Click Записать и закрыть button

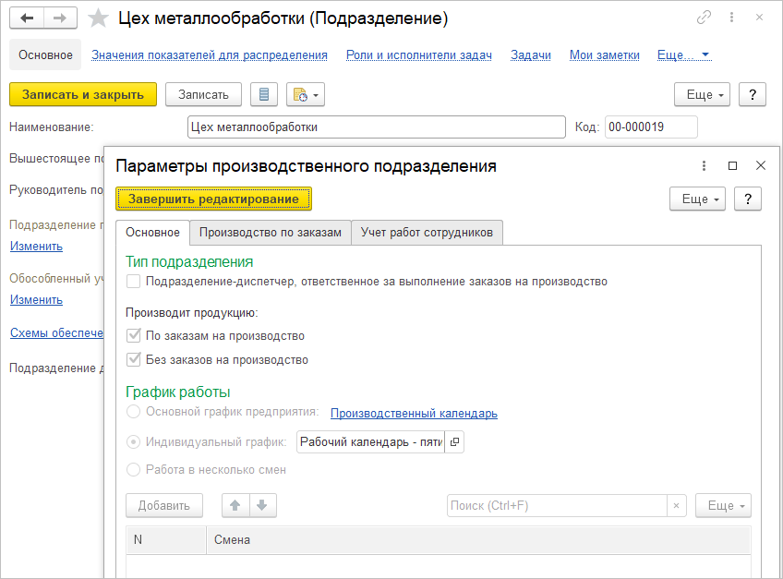tap(83, 94)
